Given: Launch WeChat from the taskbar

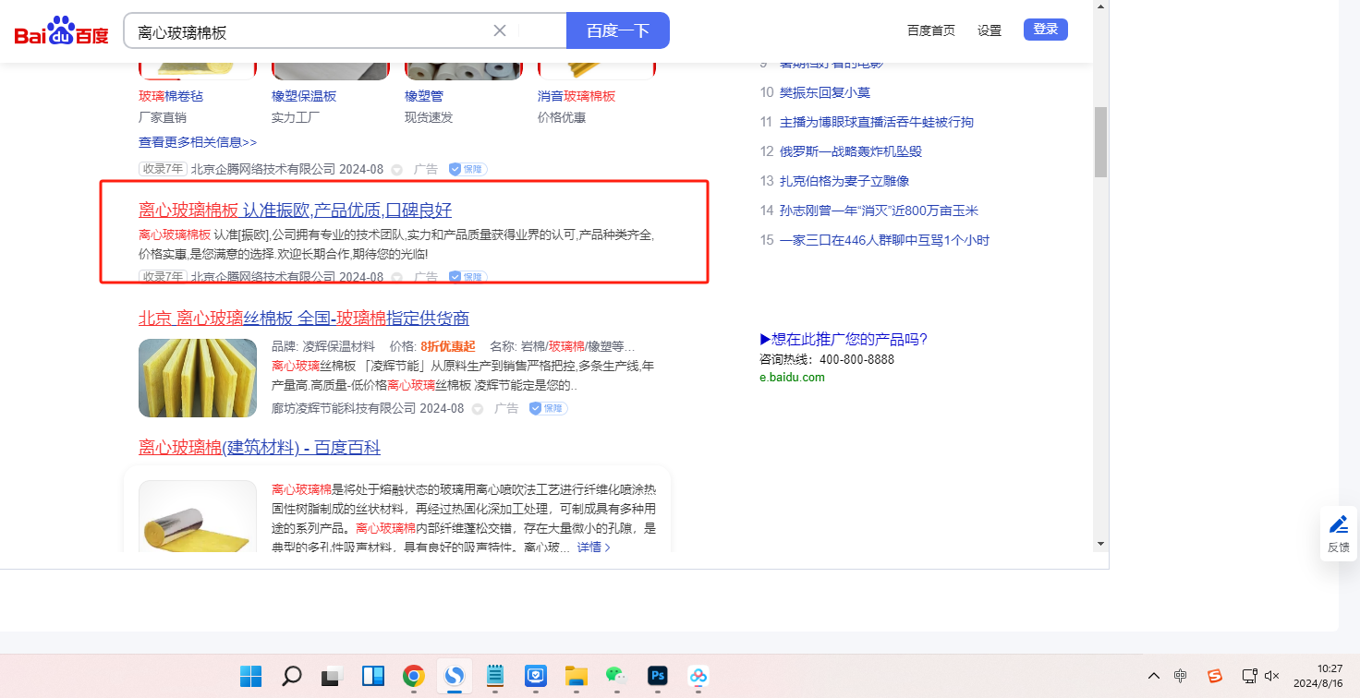Looking at the screenshot, I should [616, 676].
